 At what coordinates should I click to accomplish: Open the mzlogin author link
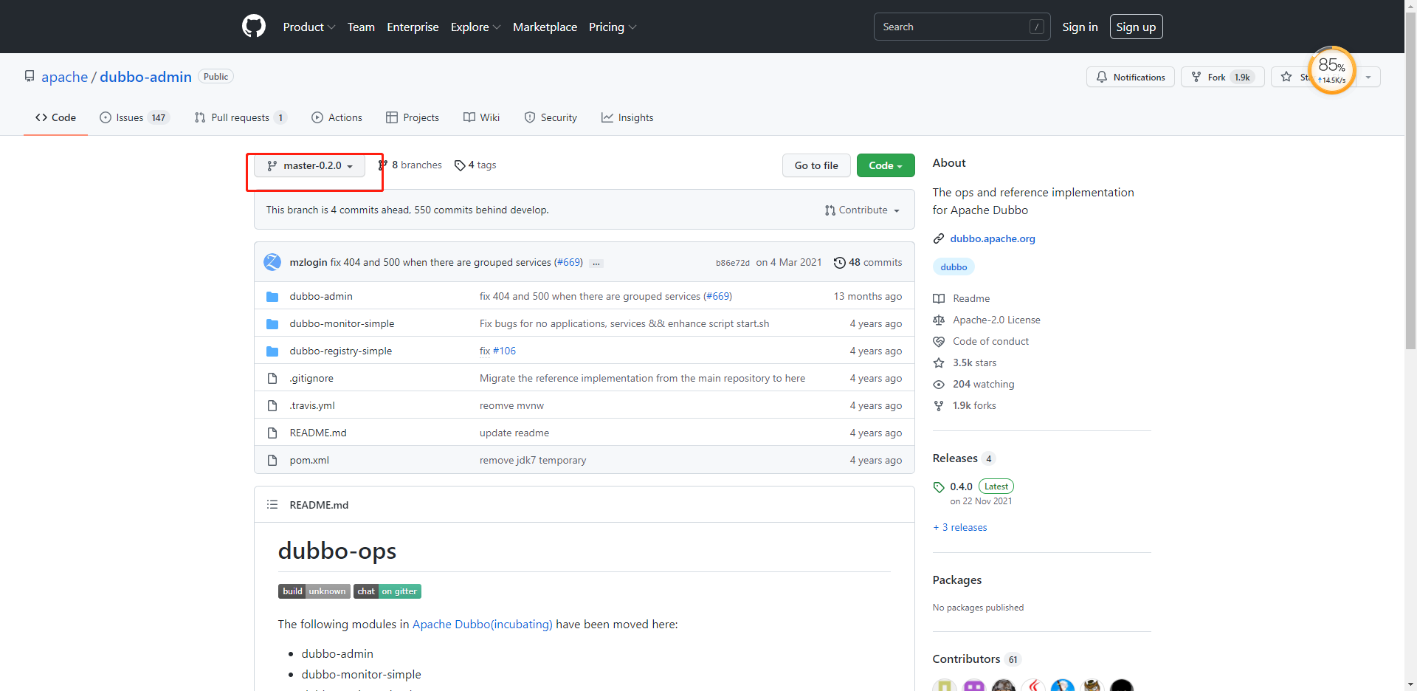[308, 262]
